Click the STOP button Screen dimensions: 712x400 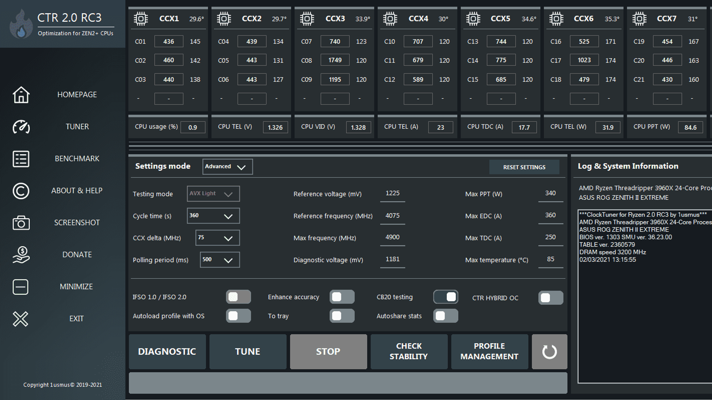coord(328,352)
